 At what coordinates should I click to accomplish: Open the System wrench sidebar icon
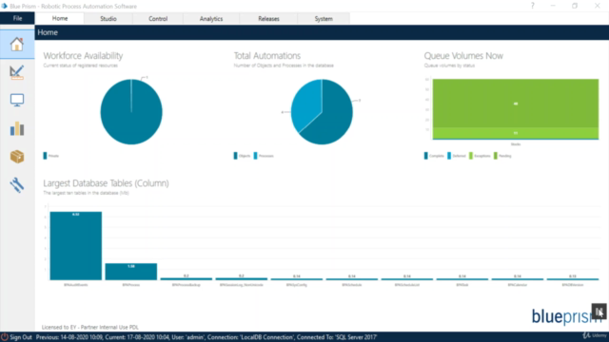tap(17, 185)
